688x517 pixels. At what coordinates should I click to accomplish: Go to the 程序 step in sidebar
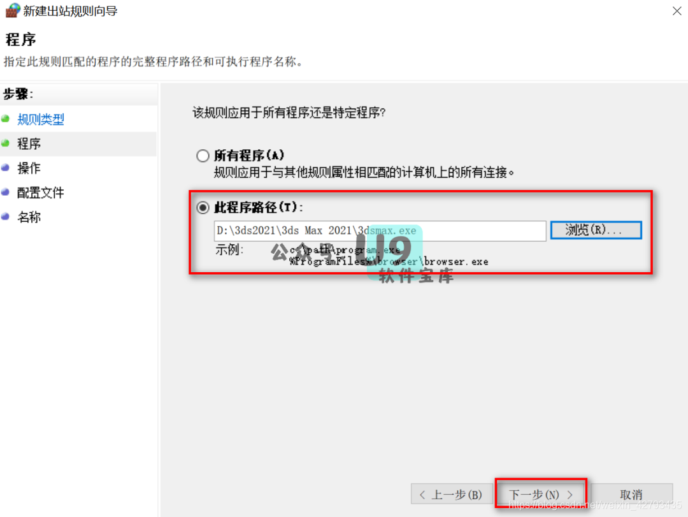point(29,143)
